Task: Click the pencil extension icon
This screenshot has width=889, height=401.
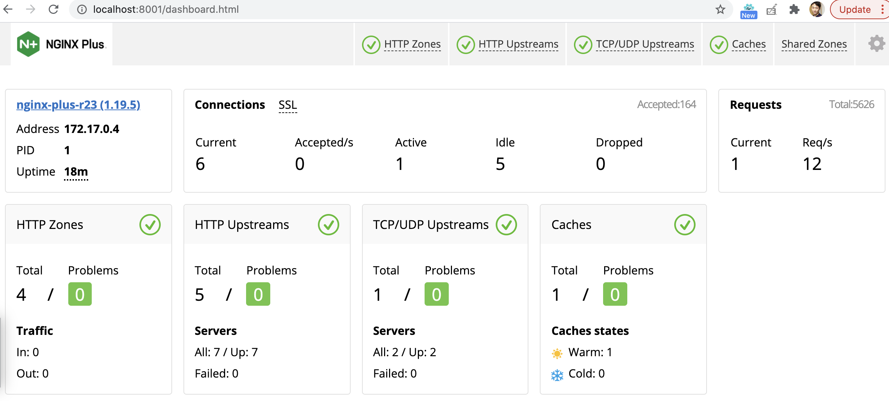Action: (772, 10)
